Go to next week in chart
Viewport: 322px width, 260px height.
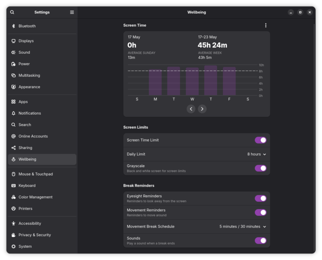(x=202, y=109)
